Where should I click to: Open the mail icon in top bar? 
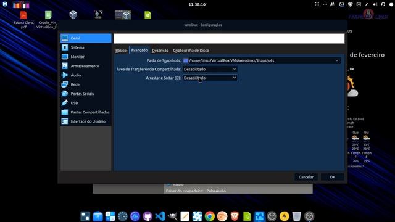coord(359,4)
